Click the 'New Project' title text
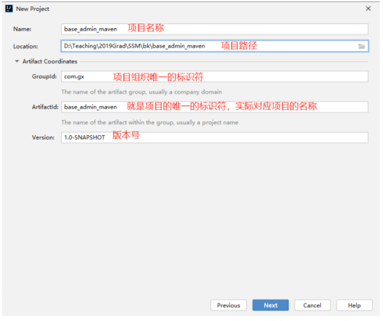383x321 pixels. (x=33, y=9)
